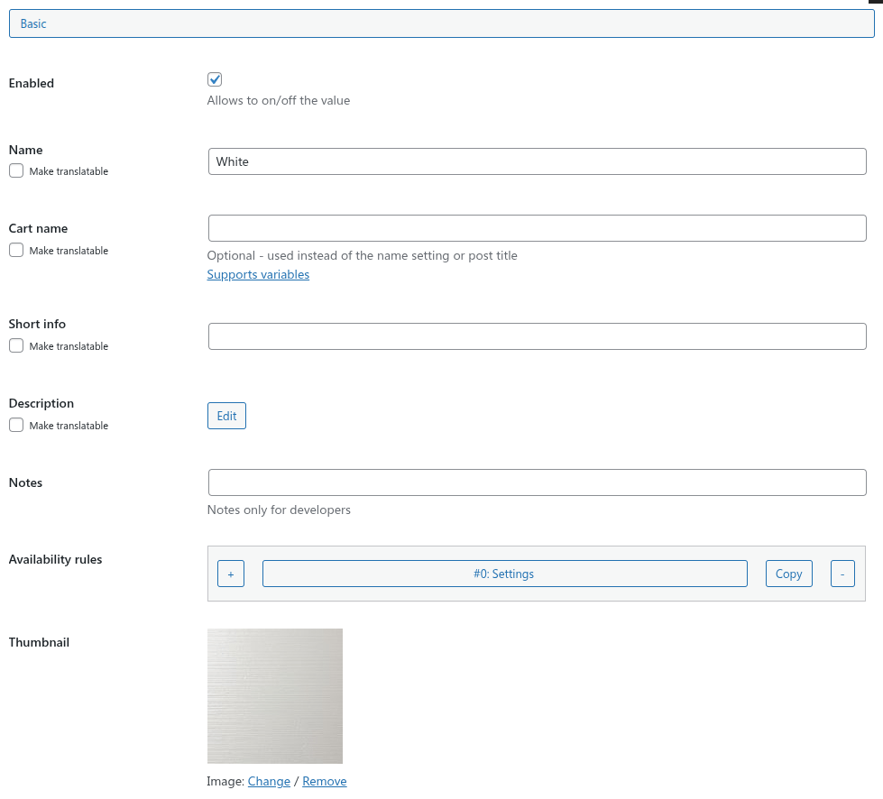Remove availability rule with minus button

pyautogui.click(x=842, y=574)
